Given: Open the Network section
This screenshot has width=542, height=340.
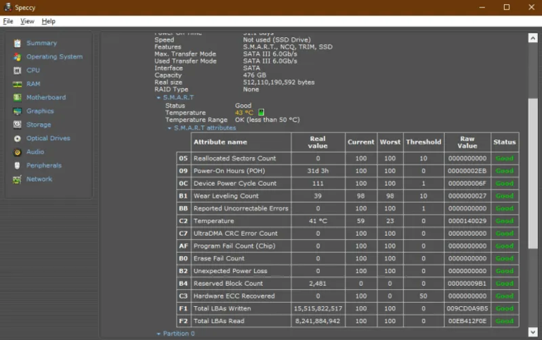Looking at the screenshot, I should point(39,179).
